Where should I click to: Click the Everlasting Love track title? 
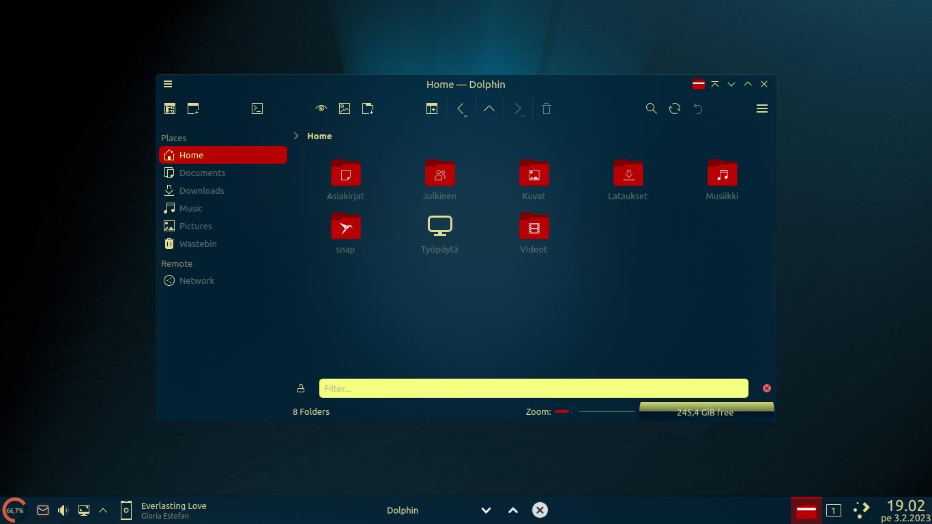coord(174,506)
